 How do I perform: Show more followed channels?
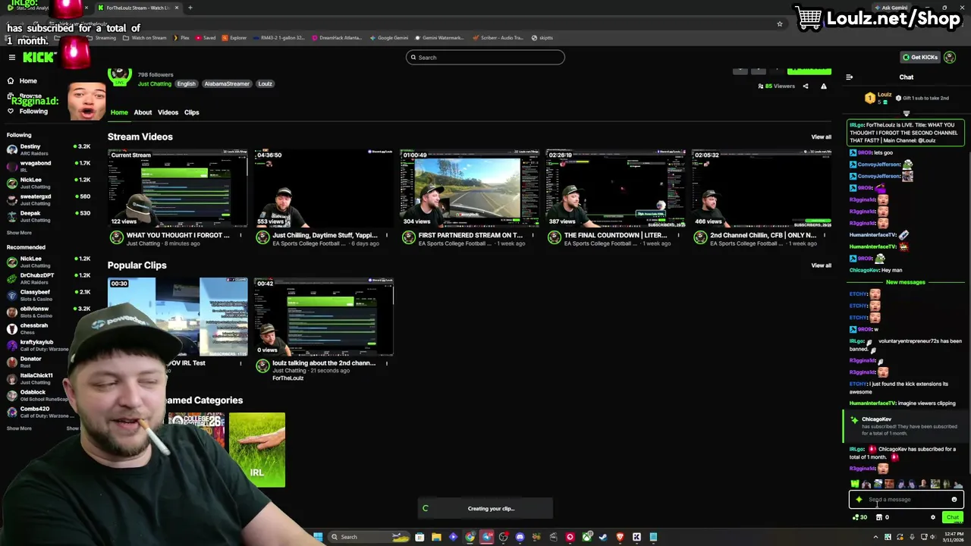point(20,233)
